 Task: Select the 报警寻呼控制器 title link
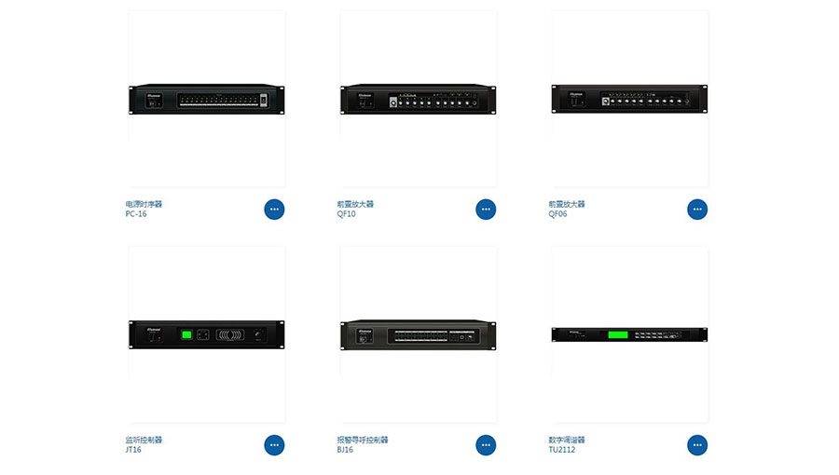click(363, 440)
